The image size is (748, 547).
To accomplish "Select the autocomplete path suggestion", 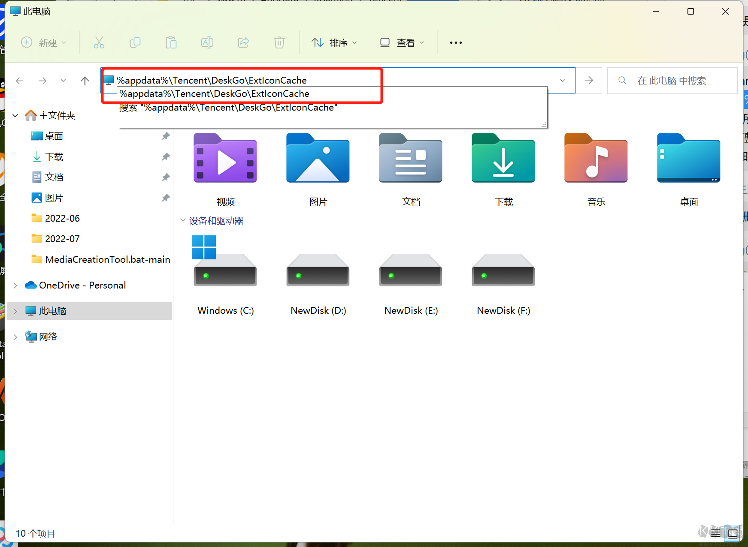I will 215,94.
